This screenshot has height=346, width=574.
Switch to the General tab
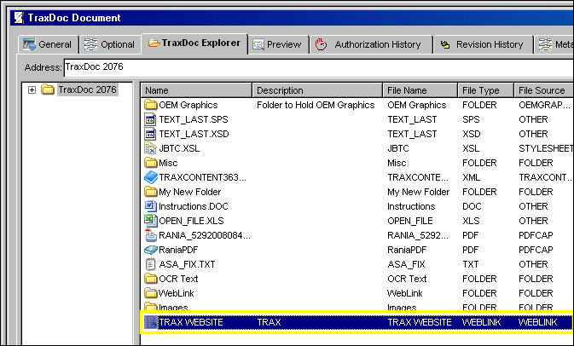pos(49,44)
